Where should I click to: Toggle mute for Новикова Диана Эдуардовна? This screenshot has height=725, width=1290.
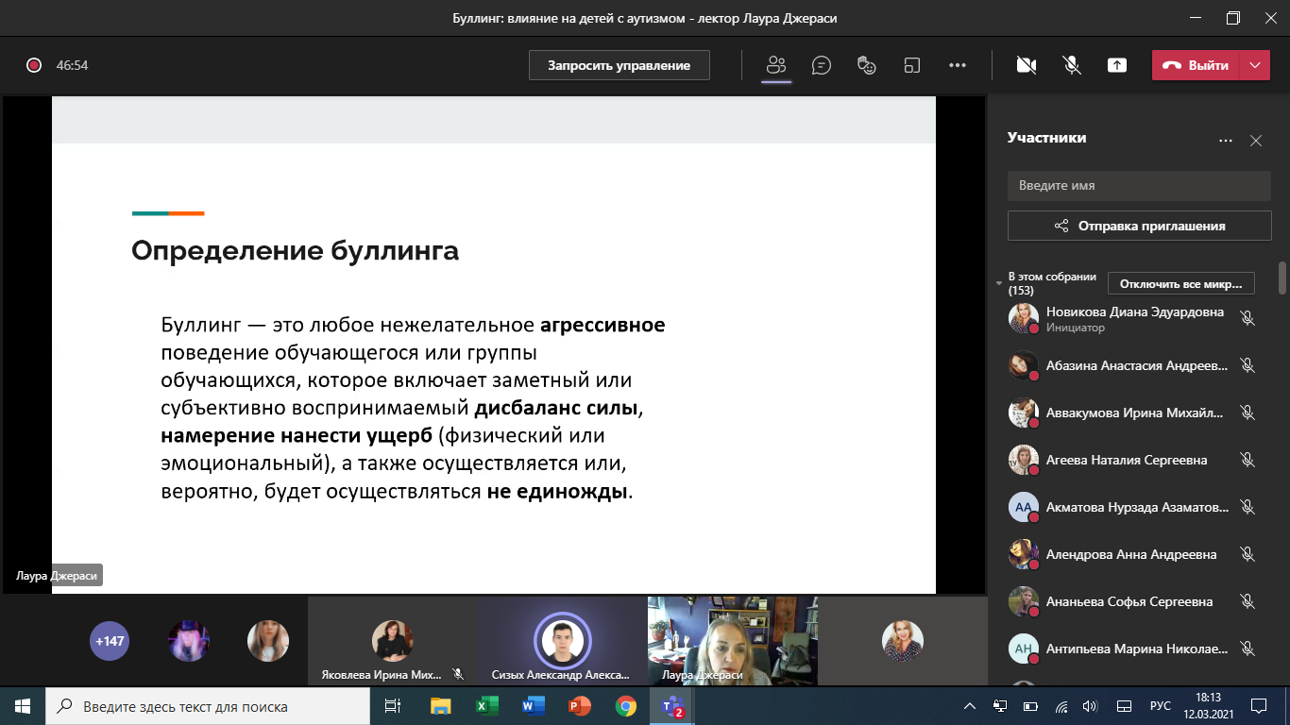[1248, 318]
